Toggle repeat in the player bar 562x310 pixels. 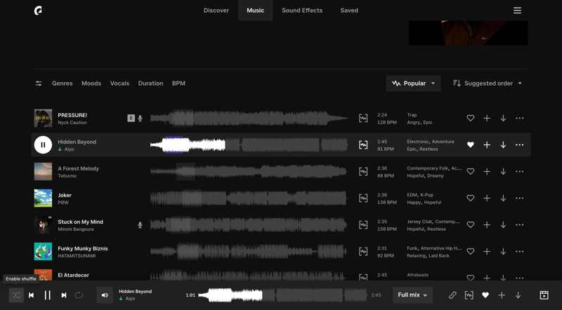click(79, 295)
